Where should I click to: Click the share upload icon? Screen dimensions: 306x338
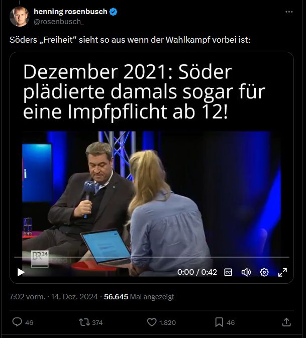286,322
